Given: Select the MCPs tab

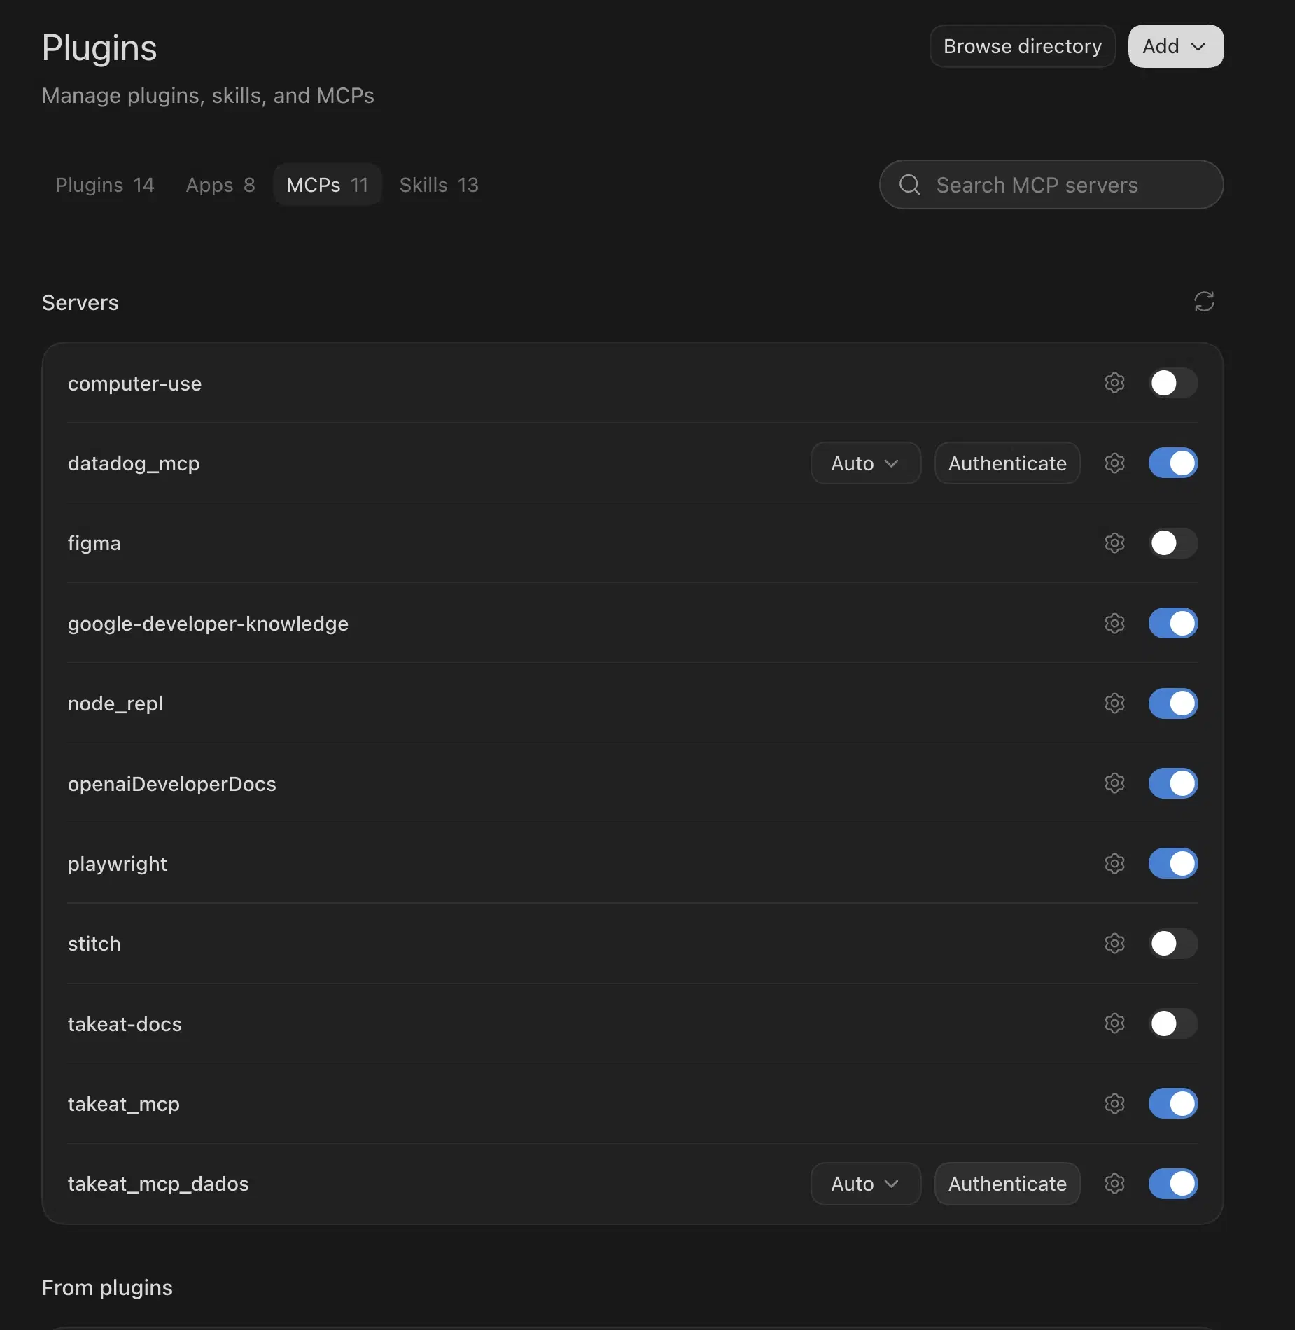Looking at the screenshot, I should tap(328, 185).
